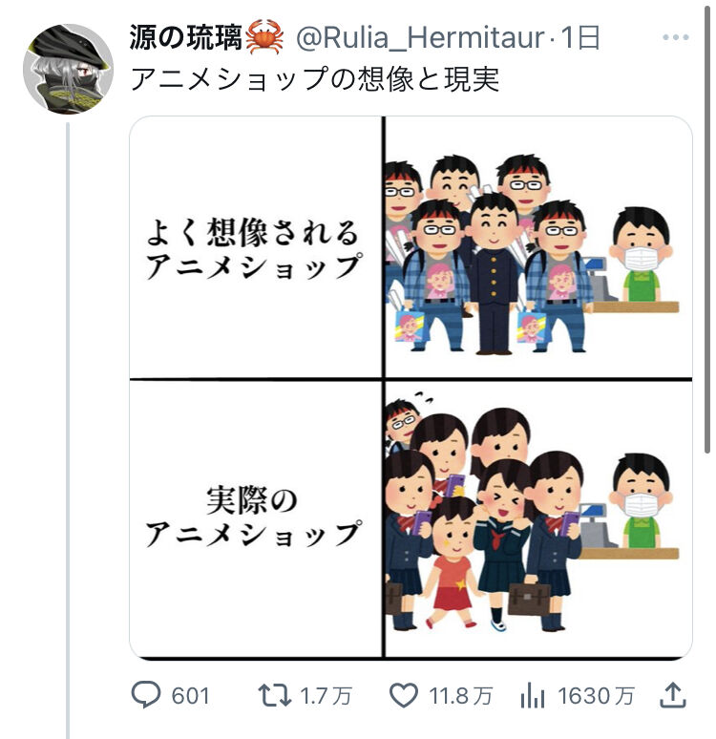The image size is (716, 739).
Task: Open the bottom-right actual anime shop illustration
Action: 538,518
